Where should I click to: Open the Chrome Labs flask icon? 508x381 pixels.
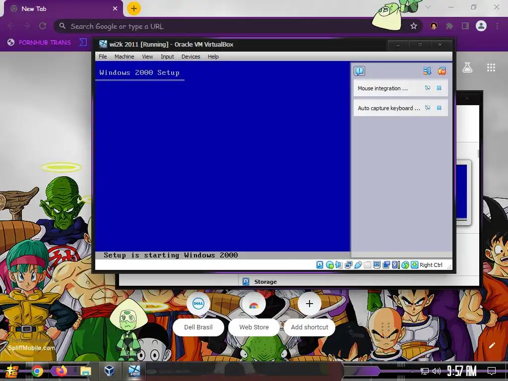pyautogui.click(x=467, y=67)
